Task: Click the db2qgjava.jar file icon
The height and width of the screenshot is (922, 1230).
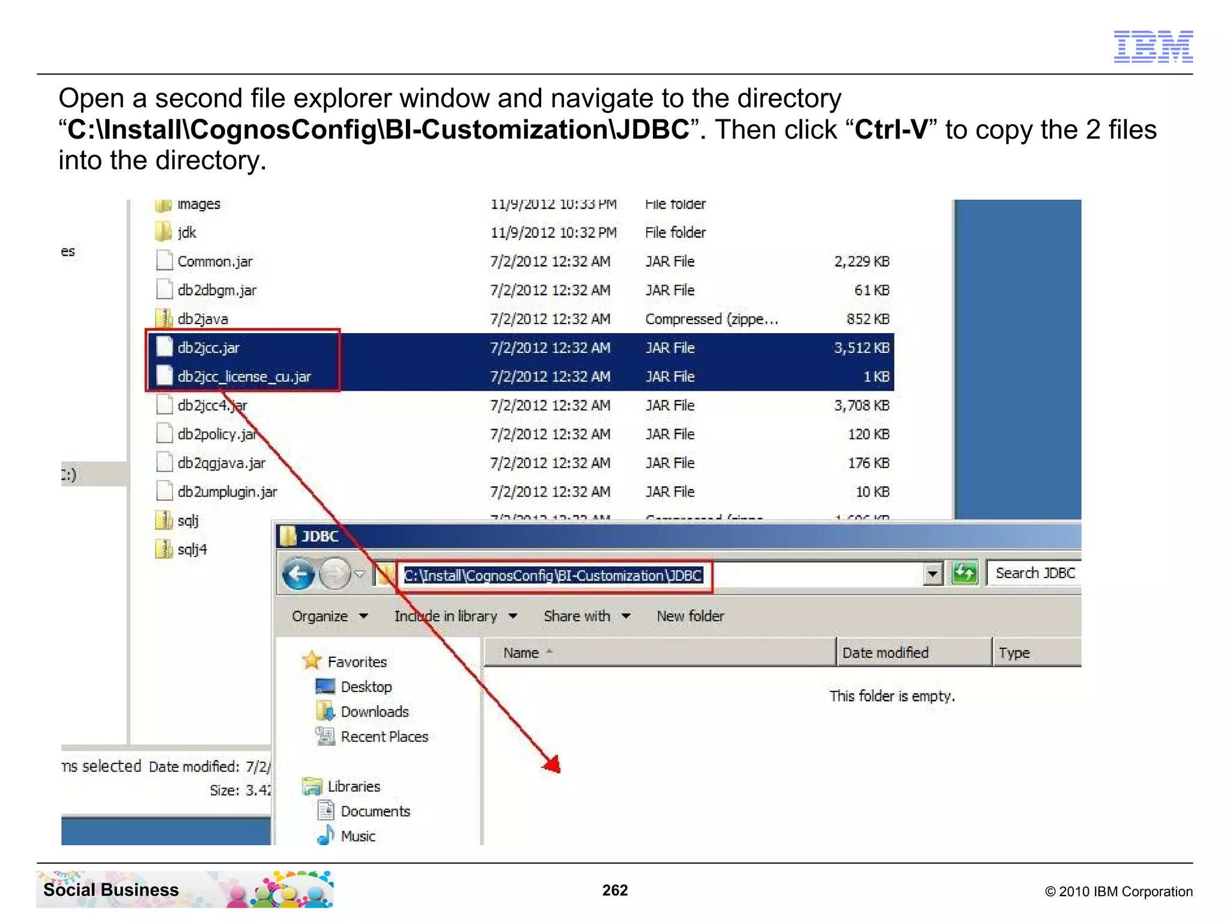Action: 164,462
